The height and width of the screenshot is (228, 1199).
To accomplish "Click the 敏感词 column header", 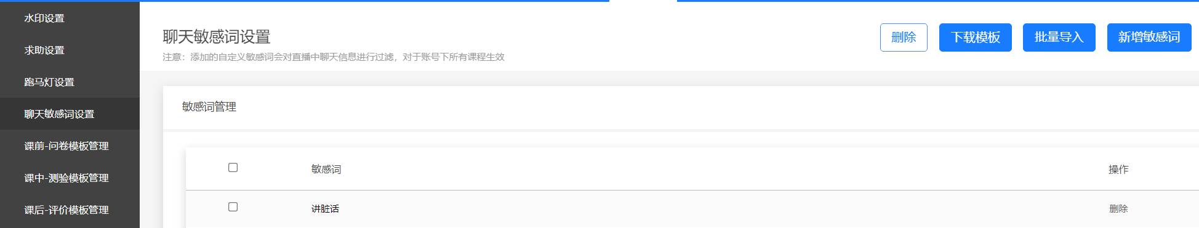I will click(326, 170).
